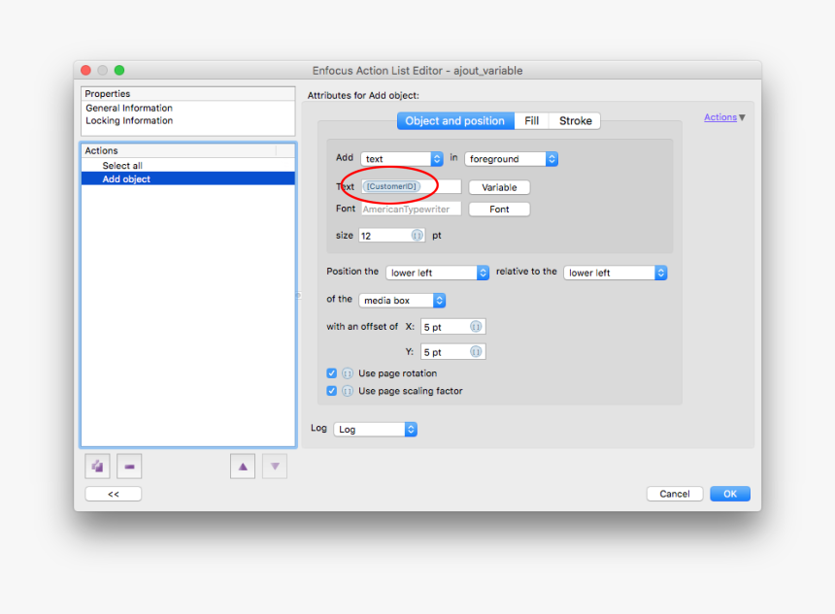Click variable icon in the size field
The width and height of the screenshot is (835, 614).
417,236
